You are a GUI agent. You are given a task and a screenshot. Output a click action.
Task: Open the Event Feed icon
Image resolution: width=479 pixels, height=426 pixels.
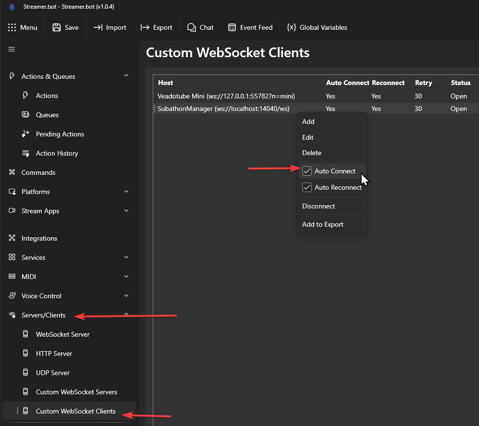coord(232,27)
